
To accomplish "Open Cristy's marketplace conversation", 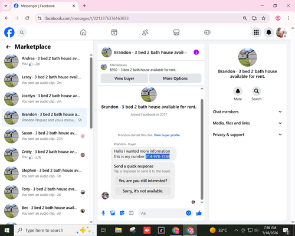I will click(x=44, y=155).
